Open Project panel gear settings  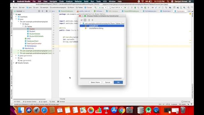coord(47,11)
